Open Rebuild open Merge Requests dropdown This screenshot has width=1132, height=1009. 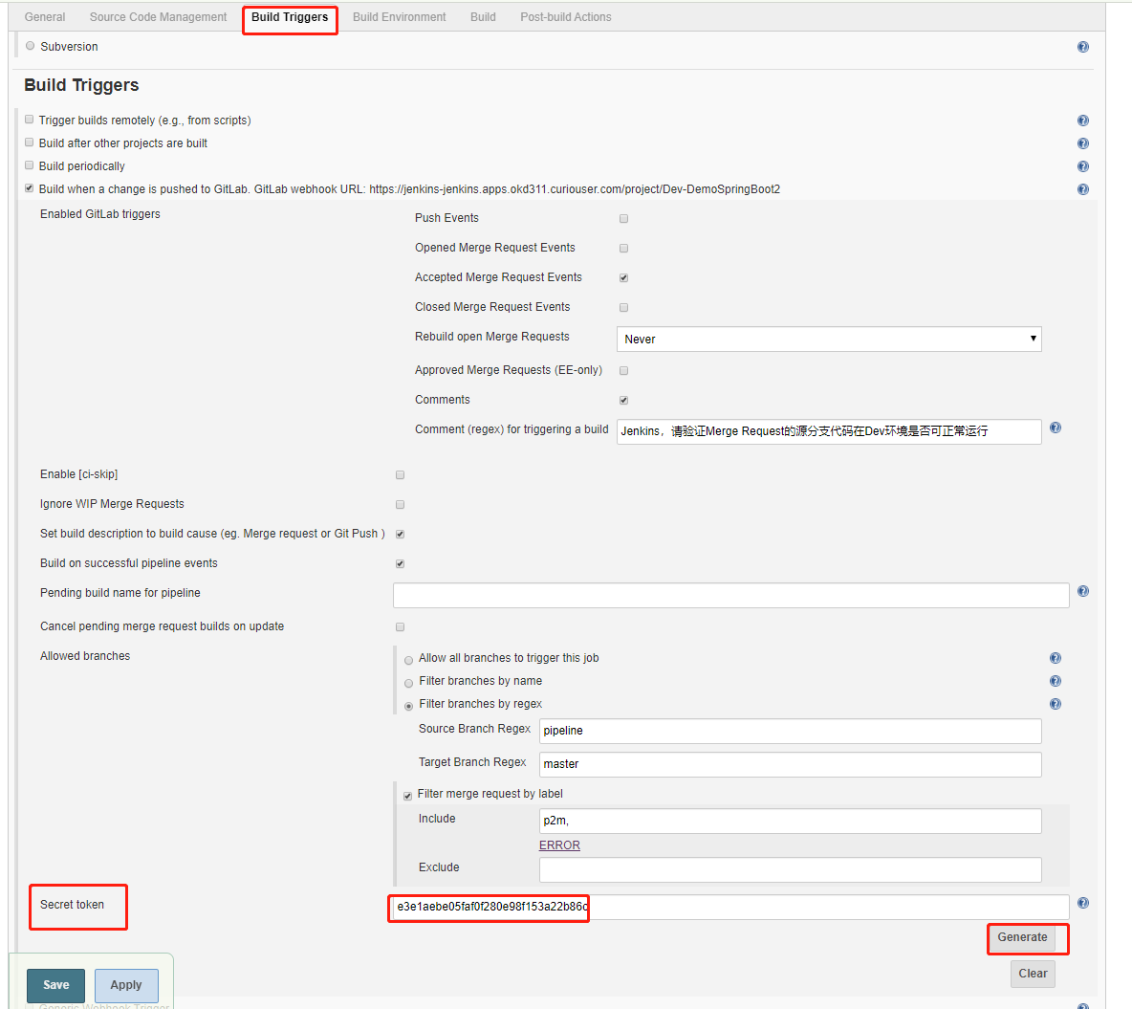coord(829,339)
